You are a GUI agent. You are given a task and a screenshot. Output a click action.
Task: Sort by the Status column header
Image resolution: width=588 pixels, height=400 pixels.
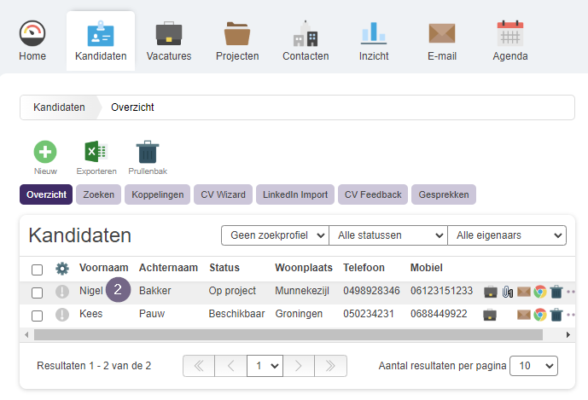coord(224,268)
